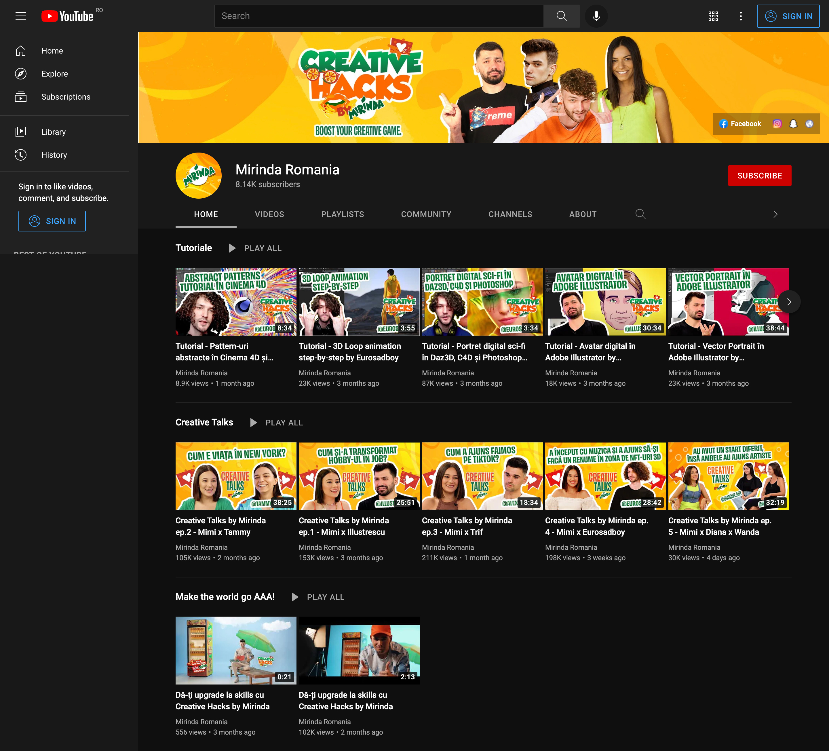Open the 0:21 Creative Hacks video thumbnail

coord(236,650)
